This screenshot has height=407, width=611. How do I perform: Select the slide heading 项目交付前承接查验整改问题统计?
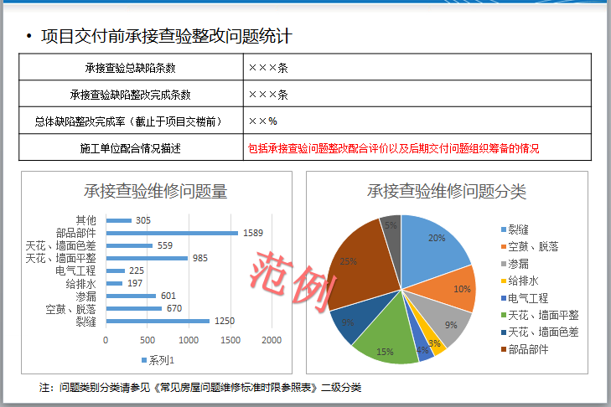pyautogui.click(x=166, y=37)
